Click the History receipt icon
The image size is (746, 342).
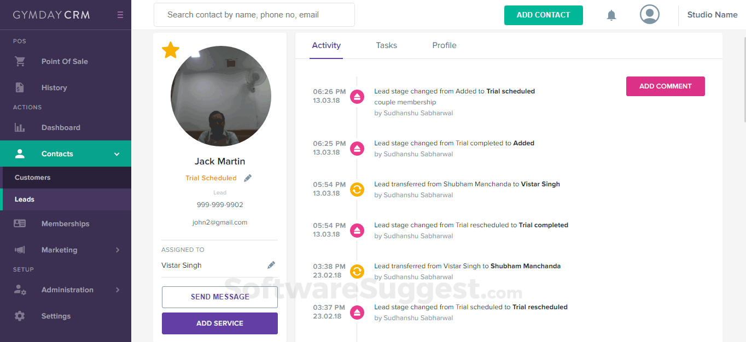(20, 87)
